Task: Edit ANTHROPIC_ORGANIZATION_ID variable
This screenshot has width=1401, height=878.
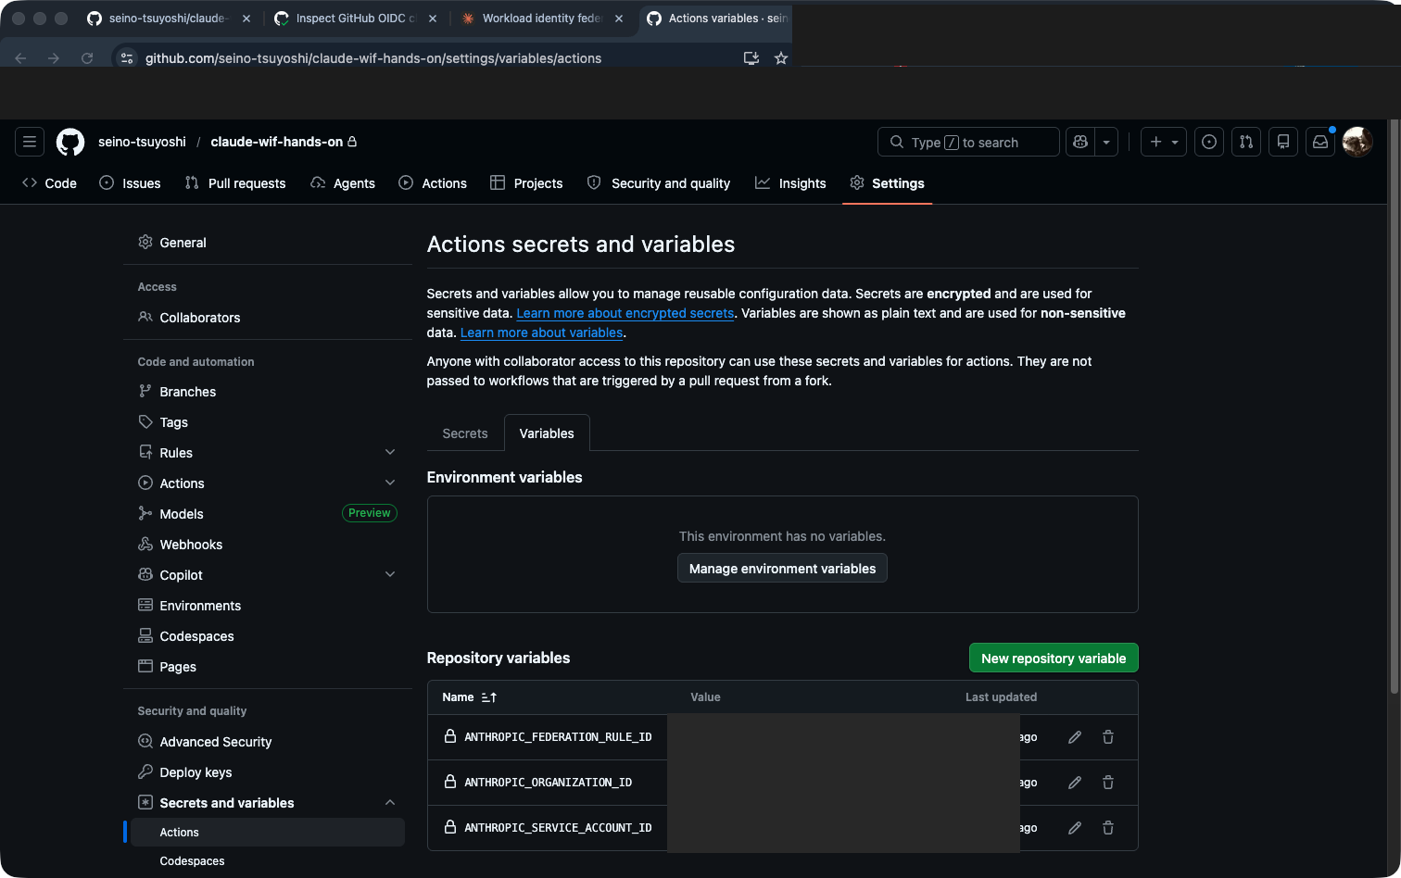Action: point(1075,783)
